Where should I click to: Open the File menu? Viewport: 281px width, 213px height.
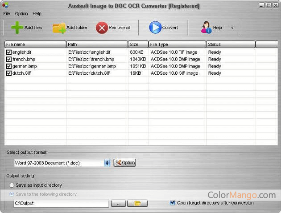7,14
